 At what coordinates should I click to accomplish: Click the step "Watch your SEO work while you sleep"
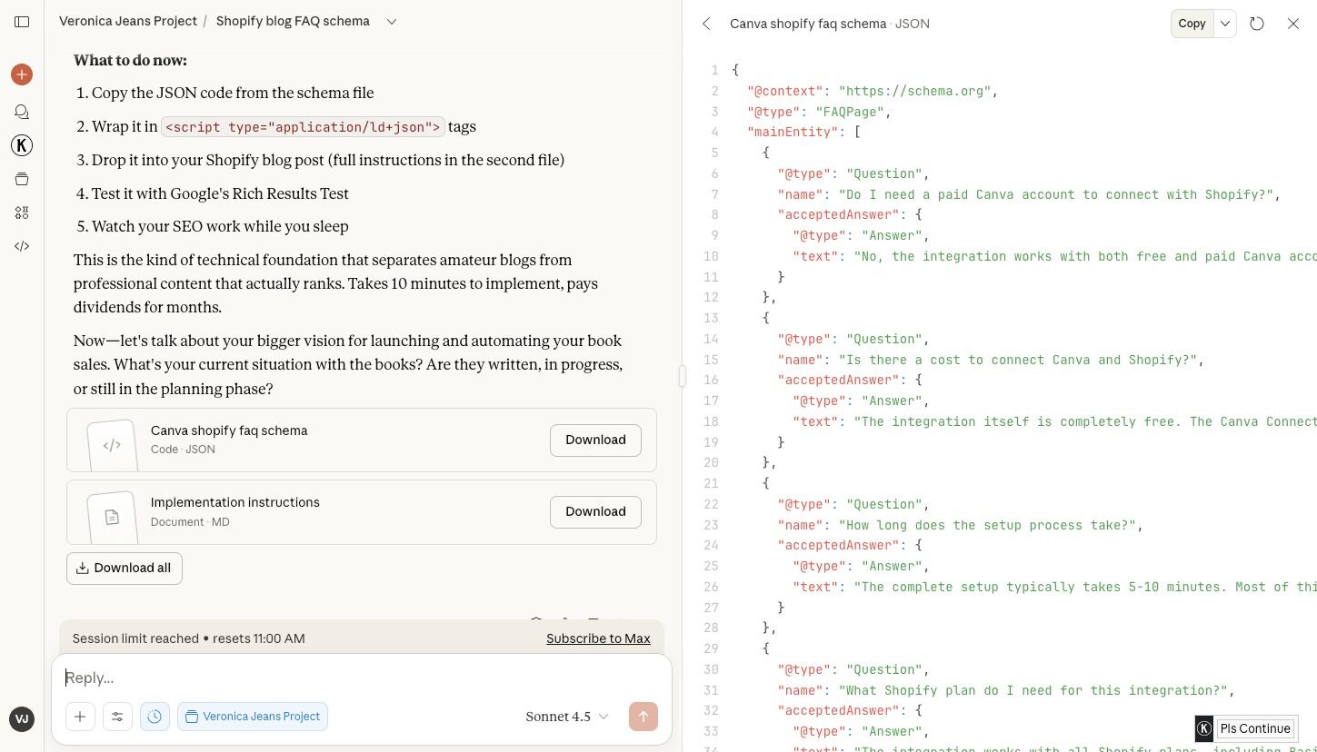click(220, 226)
